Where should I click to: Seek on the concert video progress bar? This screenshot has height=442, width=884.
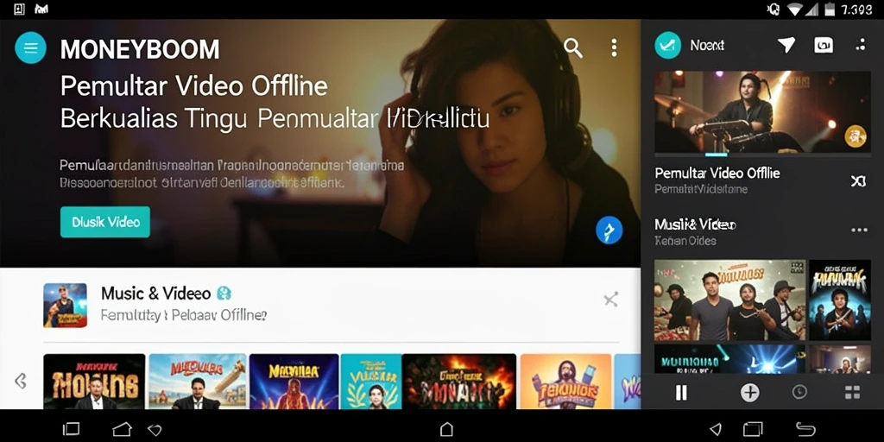point(762,155)
